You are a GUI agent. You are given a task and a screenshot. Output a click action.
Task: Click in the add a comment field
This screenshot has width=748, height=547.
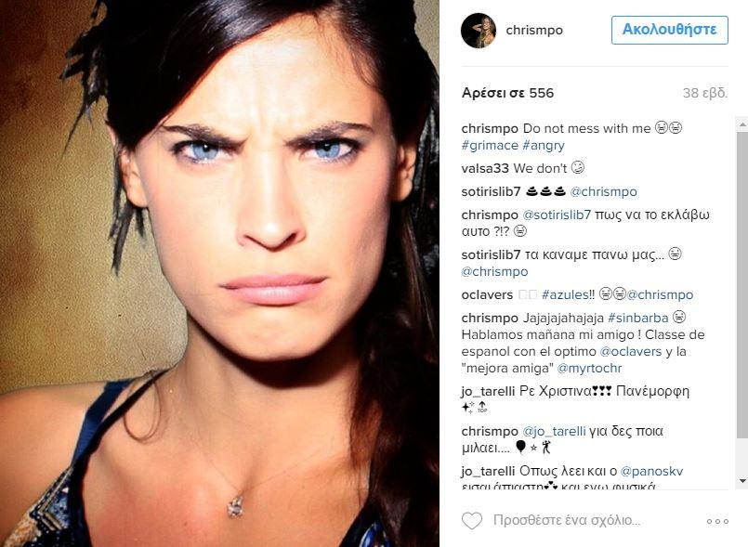click(x=592, y=520)
